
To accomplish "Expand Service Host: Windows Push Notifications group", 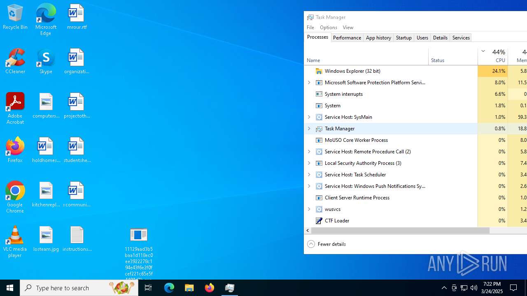I will (309, 186).
